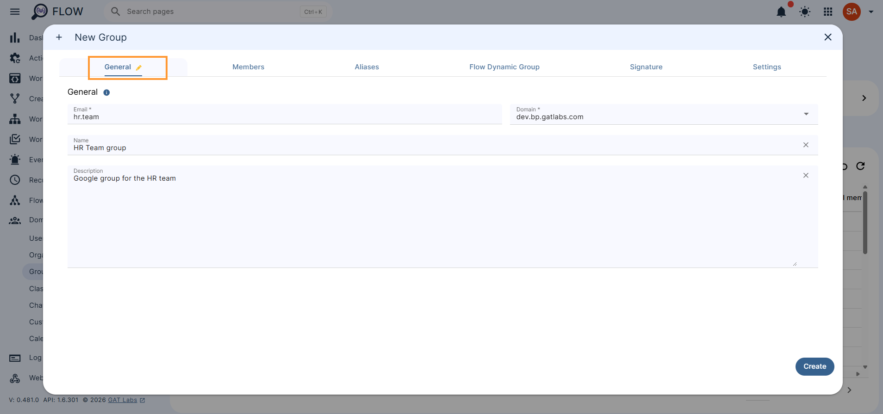Image resolution: width=883 pixels, height=414 pixels.
Task: Click the Log sidebar icon
Action: tap(15, 358)
